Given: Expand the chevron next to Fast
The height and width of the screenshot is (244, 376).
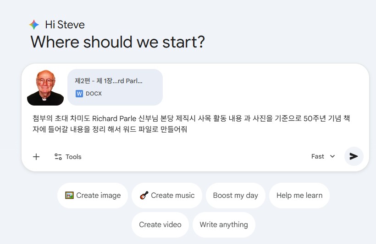Looking at the screenshot, I should point(332,156).
